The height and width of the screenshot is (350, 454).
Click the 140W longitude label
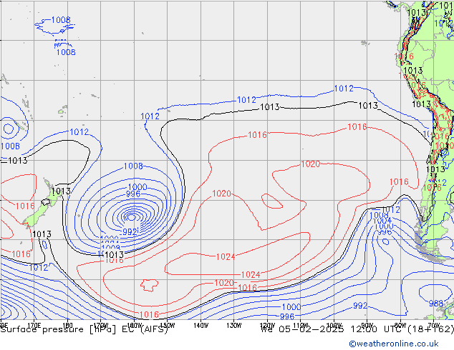coord(201,326)
